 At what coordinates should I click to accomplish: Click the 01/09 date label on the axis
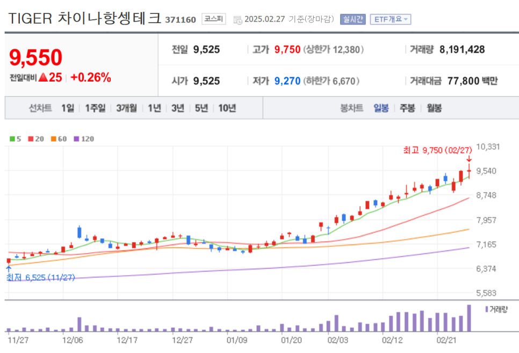click(x=237, y=341)
